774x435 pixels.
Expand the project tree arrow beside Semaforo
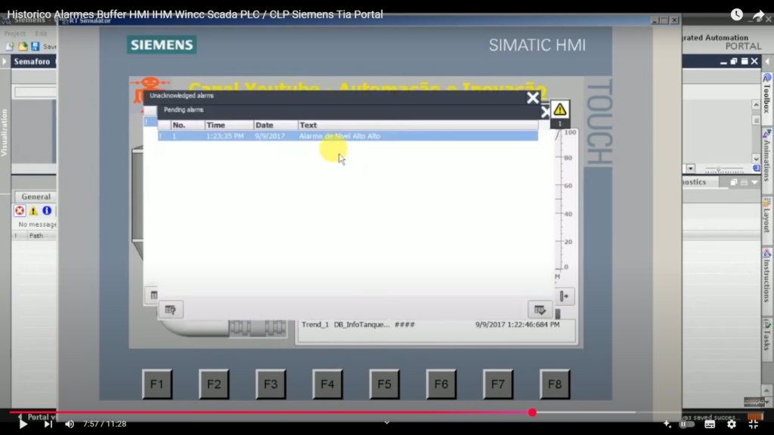[x=5, y=62]
